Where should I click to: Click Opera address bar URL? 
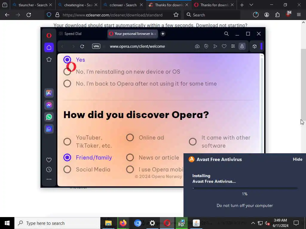137,46
